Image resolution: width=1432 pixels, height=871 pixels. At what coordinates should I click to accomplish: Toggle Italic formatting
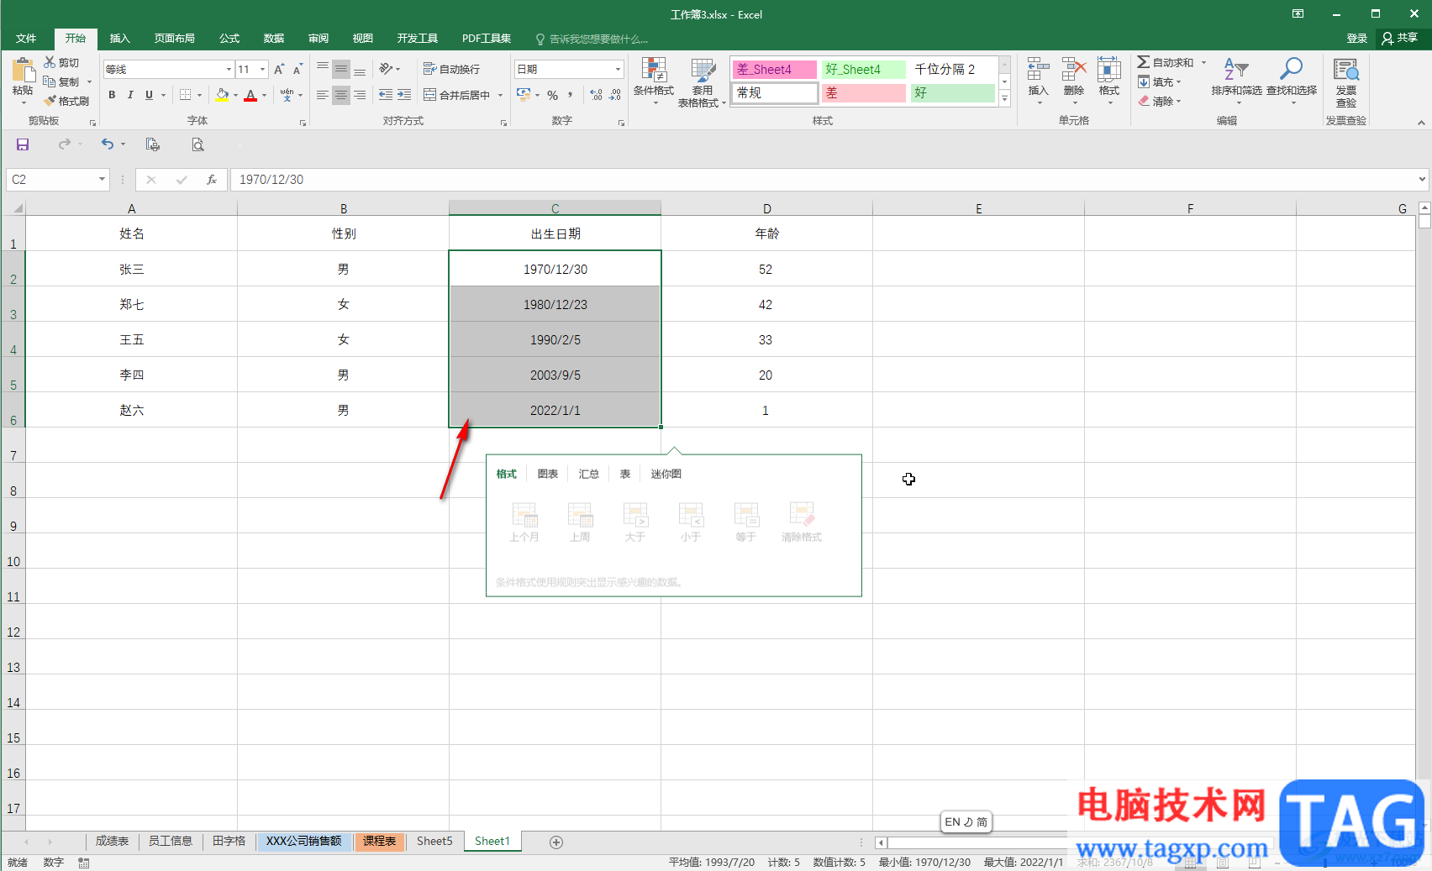pyautogui.click(x=130, y=95)
